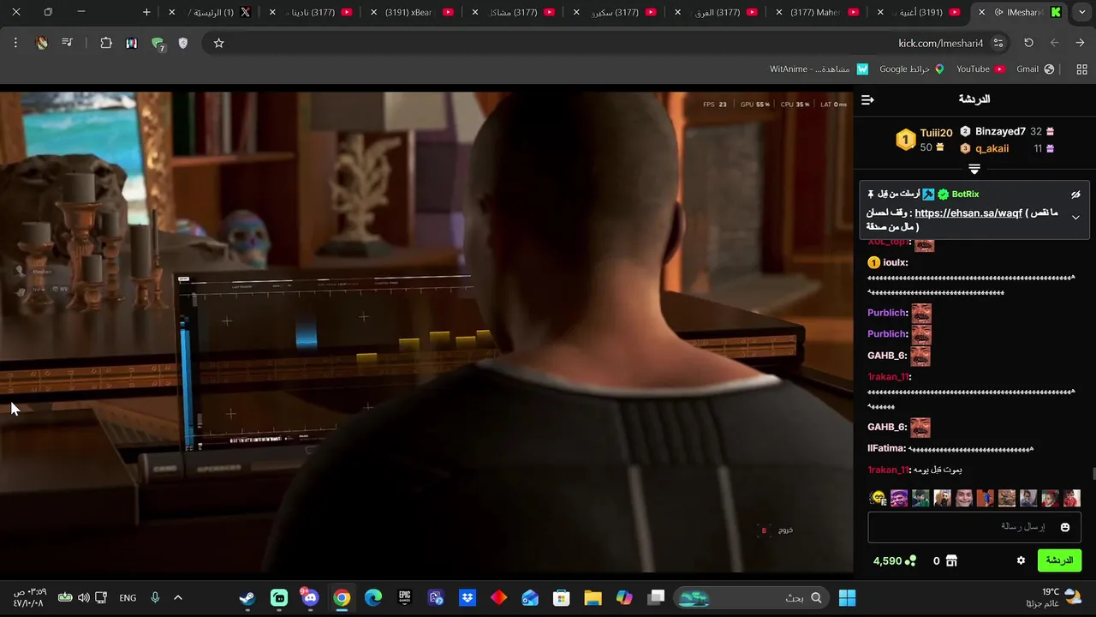
Task: Open Microsoft Edge from the taskbar
Action: [373, 597]
